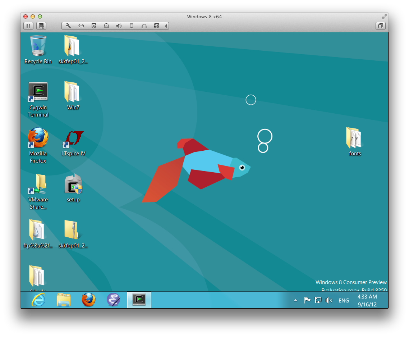Open the snapshot manager button
The width and height of the screenshot is (409, 337).
pos(41,26)
